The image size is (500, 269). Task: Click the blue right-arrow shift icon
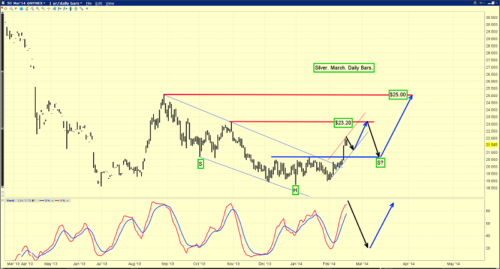point(65,9)
